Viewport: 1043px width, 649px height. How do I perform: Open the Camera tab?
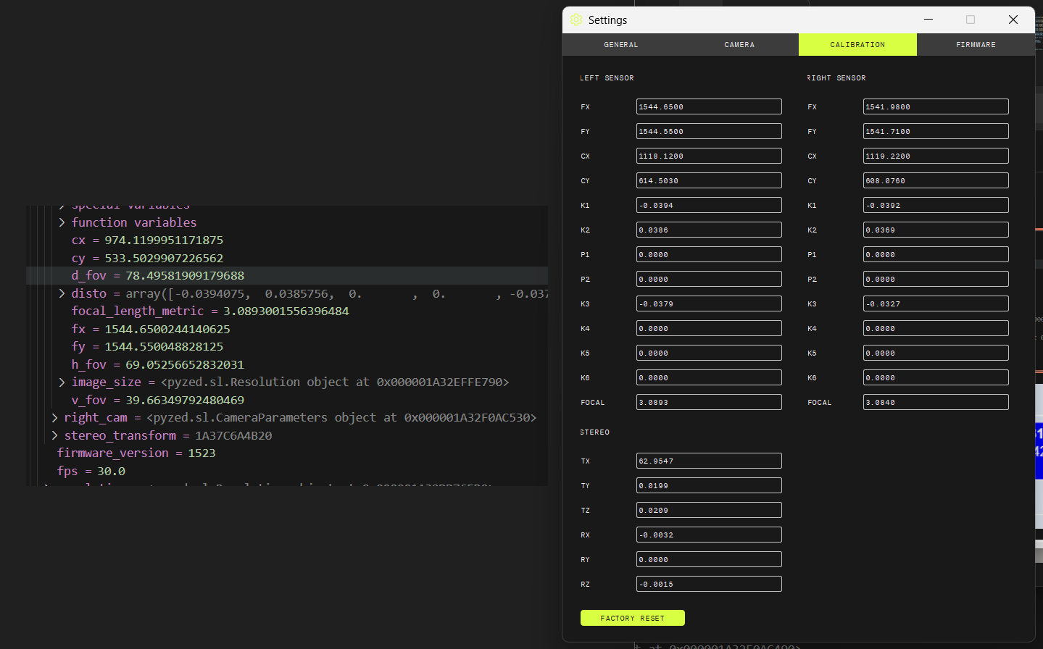pos(739,45)
